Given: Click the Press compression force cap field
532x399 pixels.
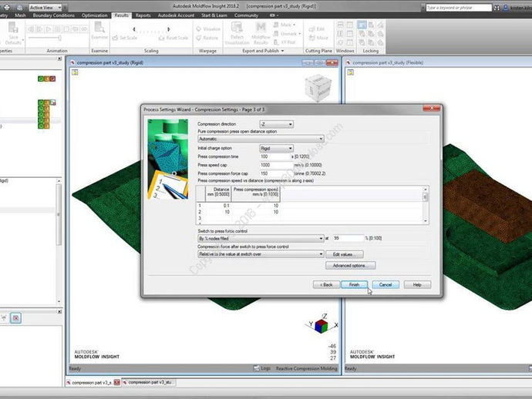Looking at the screenshot, I should coord(276,173).
